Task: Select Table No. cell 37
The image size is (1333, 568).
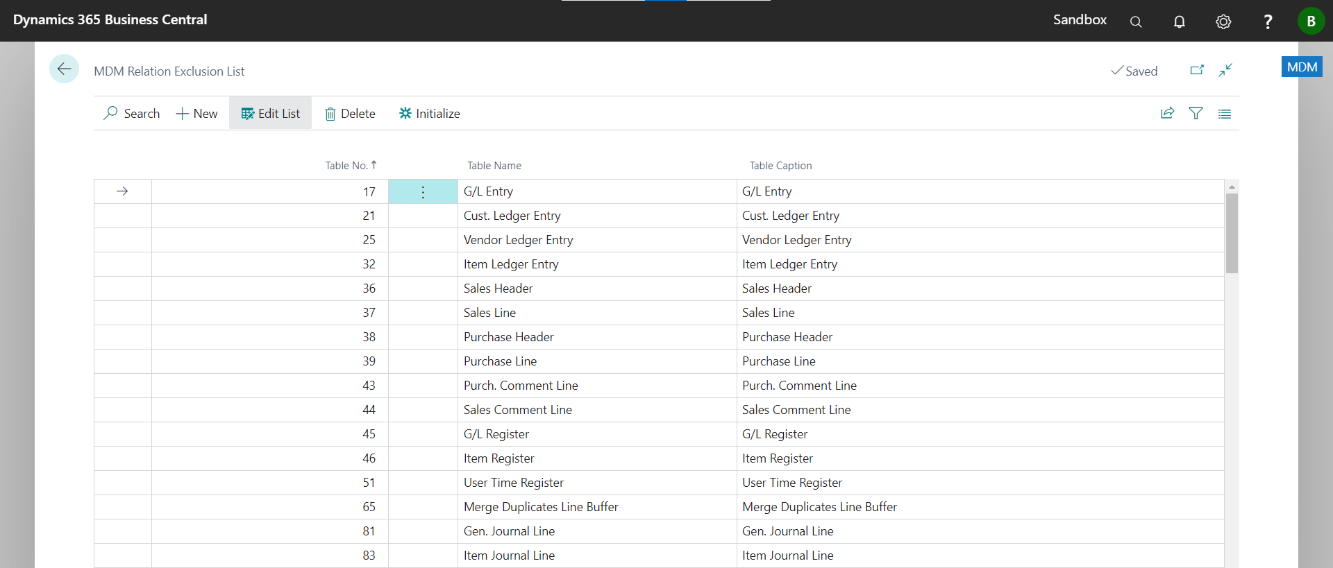Action: (x=270, y=313)
